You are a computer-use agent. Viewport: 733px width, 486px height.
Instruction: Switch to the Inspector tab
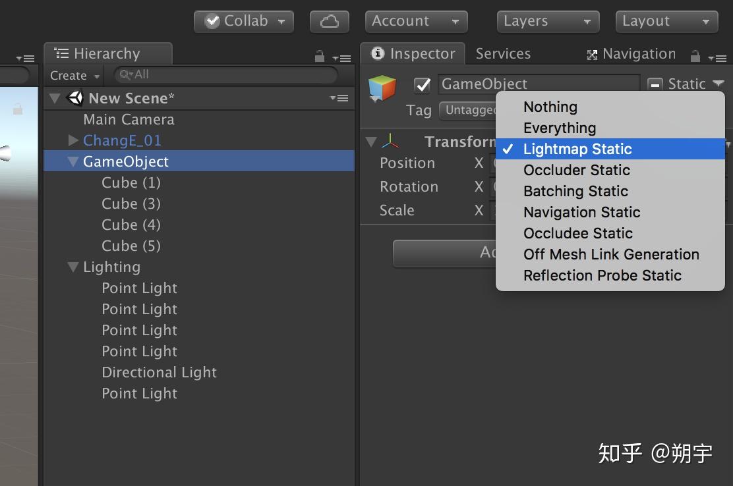point(413,54)
